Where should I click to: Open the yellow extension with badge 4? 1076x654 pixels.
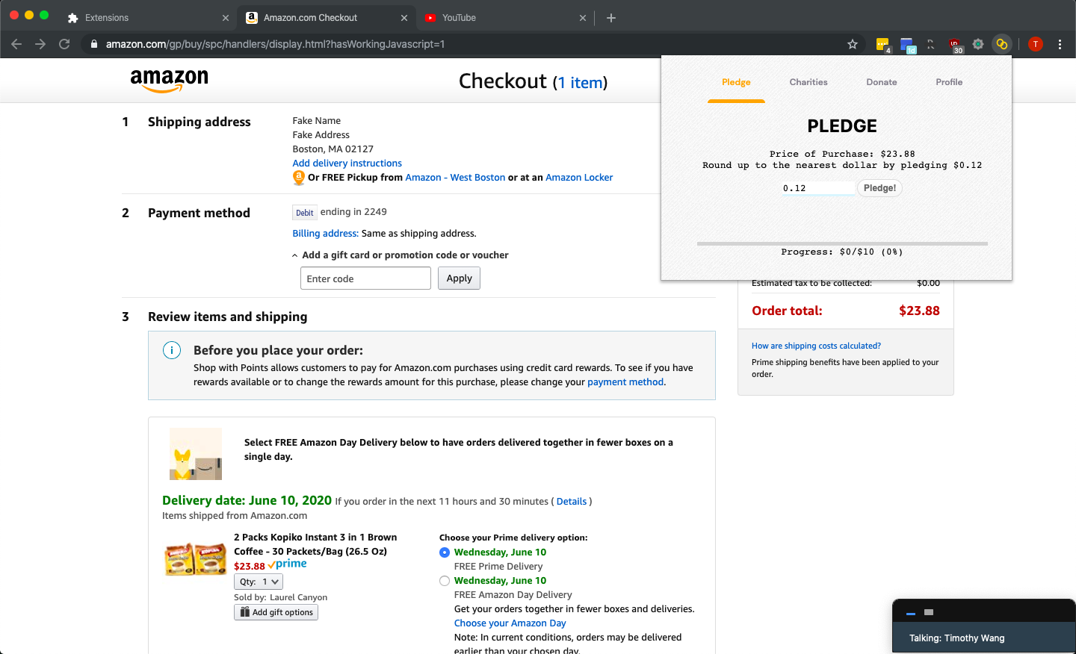point(883,45)
